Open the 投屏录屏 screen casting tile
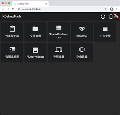120x115 pixels. coord(59,53)
